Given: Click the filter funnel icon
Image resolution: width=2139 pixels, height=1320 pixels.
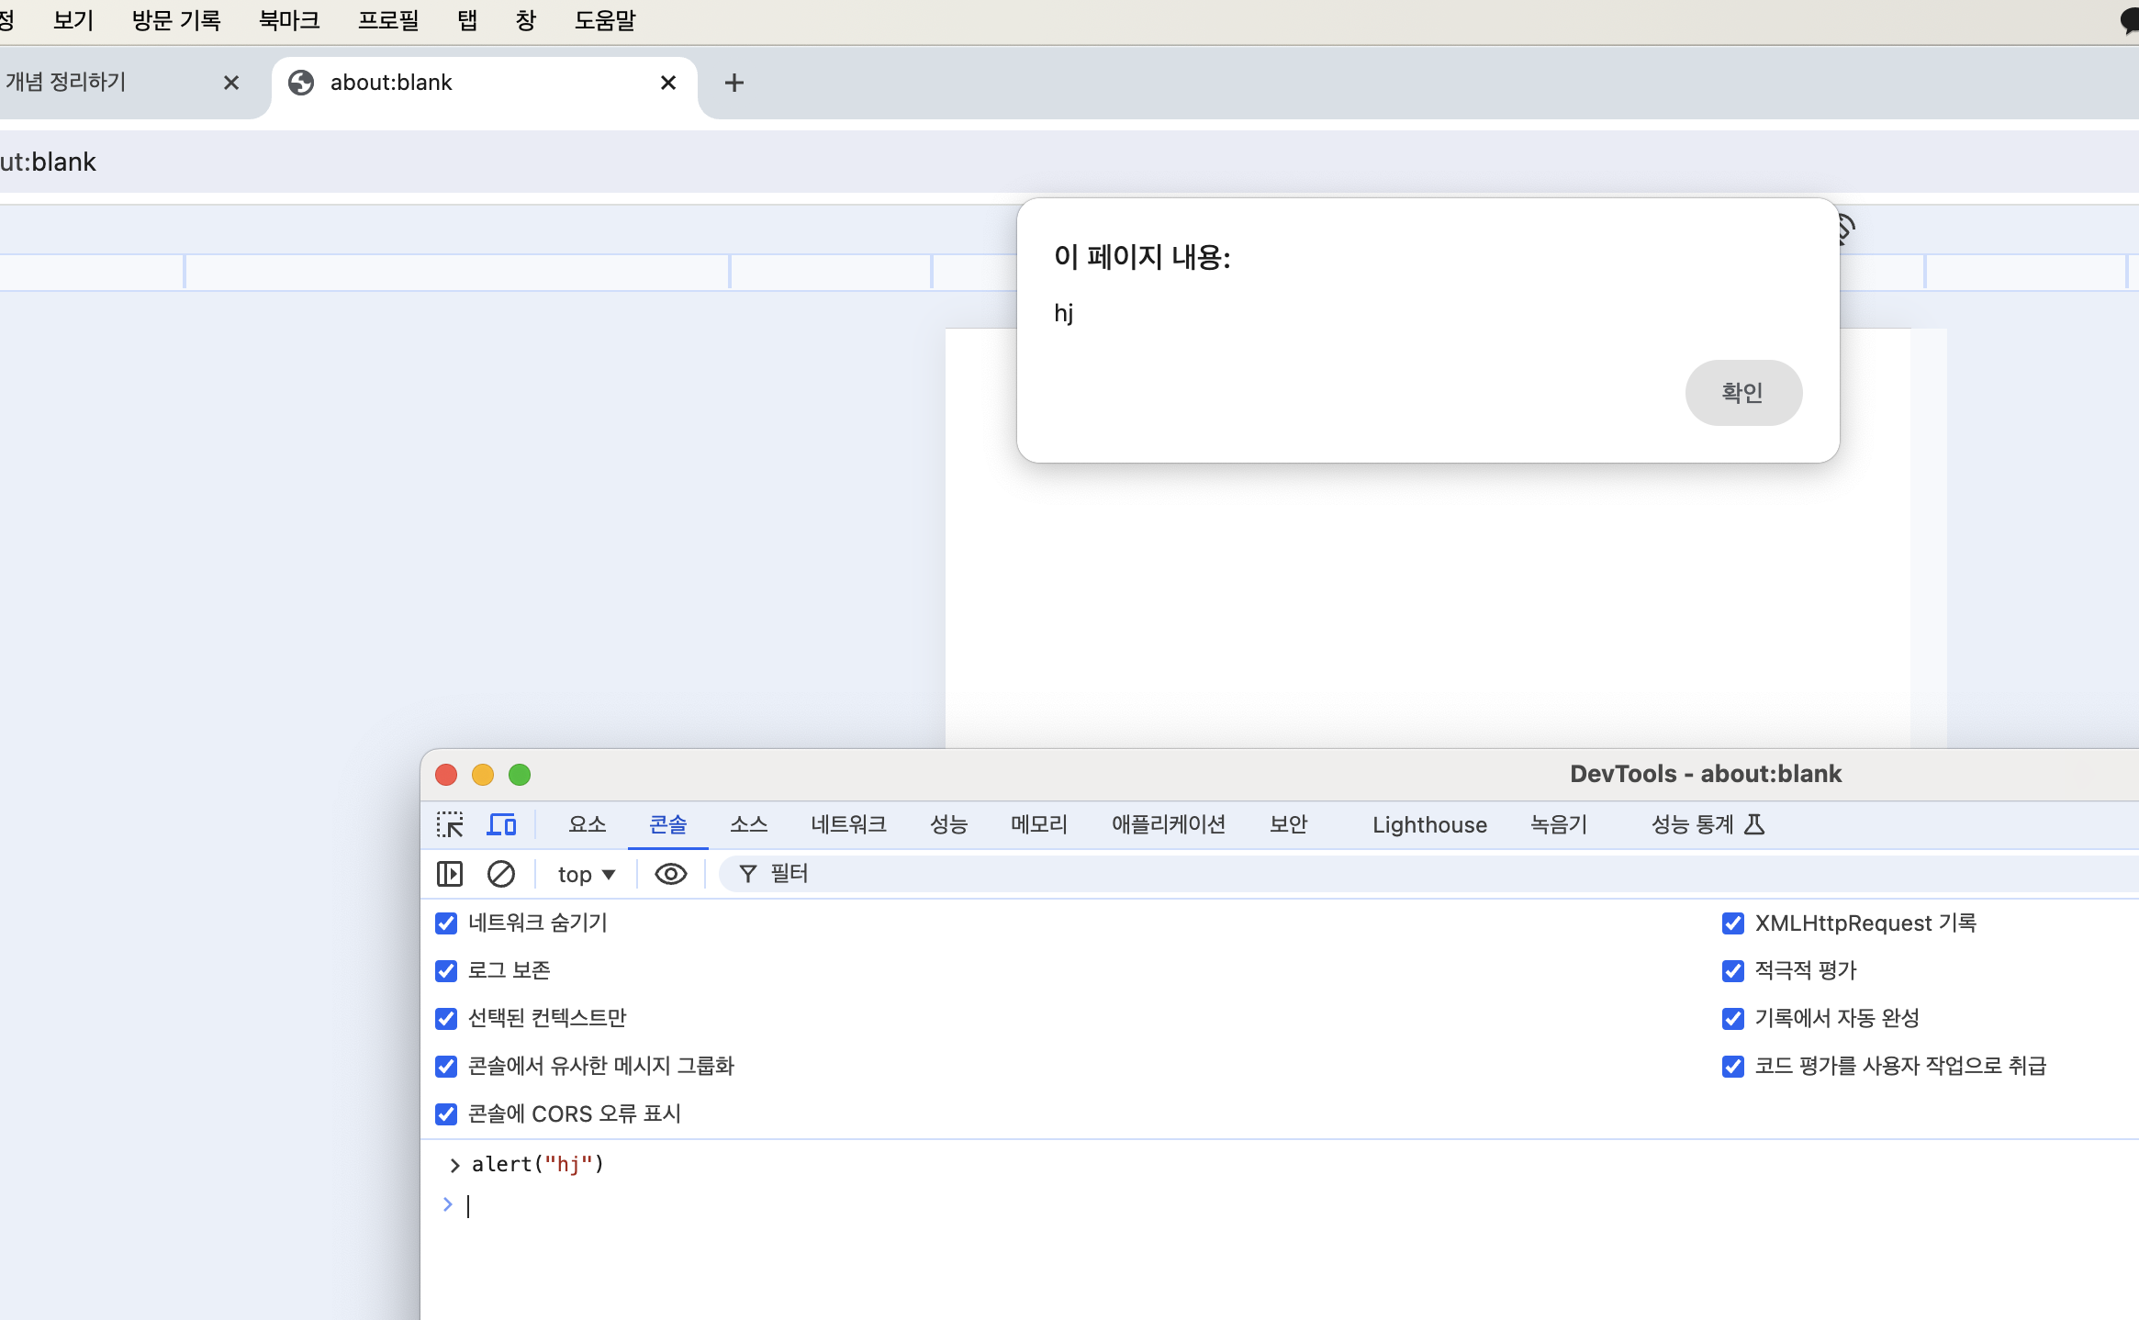Looking at the screenshot, I should 748,874.
